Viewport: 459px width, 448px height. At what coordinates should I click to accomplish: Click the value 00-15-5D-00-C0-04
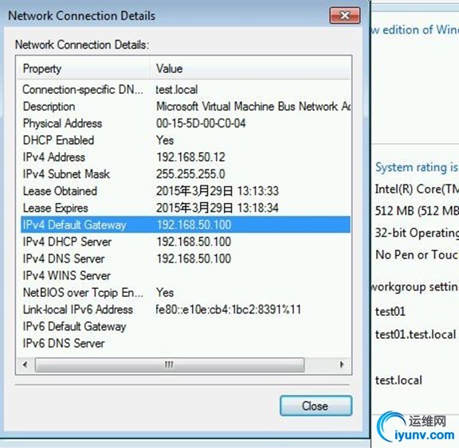[201, 123]
